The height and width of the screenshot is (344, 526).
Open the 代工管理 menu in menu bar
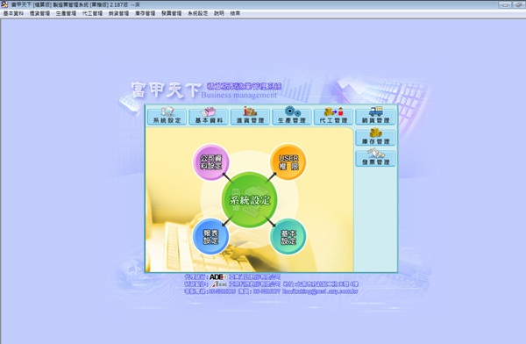(x=92, y=13)
